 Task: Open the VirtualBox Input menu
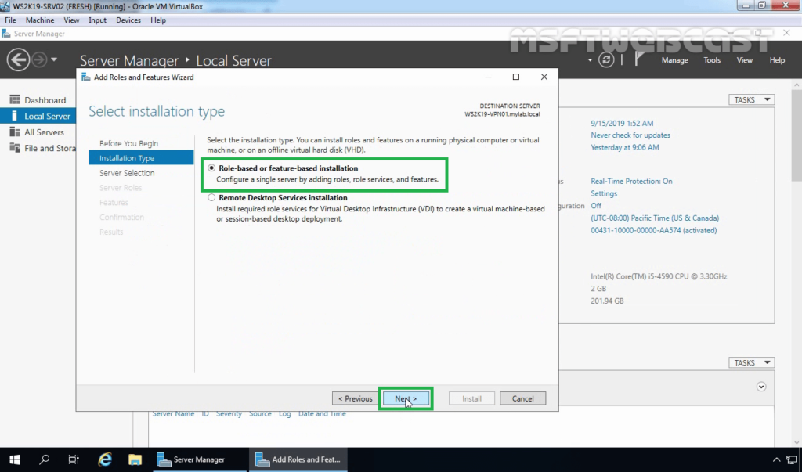[97, 20]
